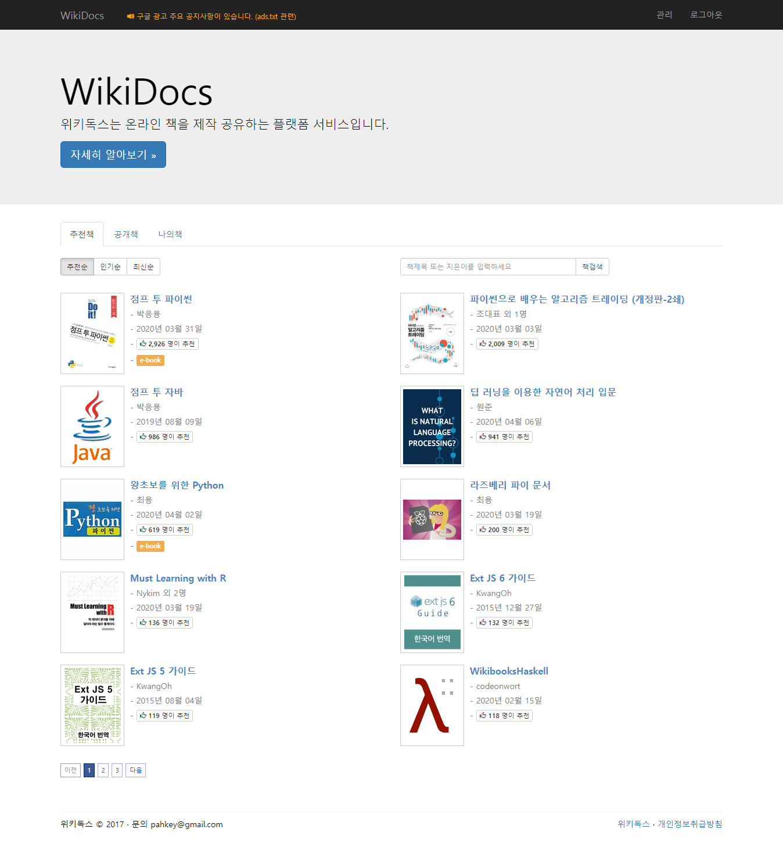Open the 나의책 tab
Screen dimensions: 783x847
pos(170,234)
